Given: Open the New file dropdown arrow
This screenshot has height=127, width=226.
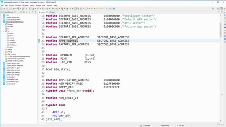Looking at the screenshot, I should [x=5, y=8].
